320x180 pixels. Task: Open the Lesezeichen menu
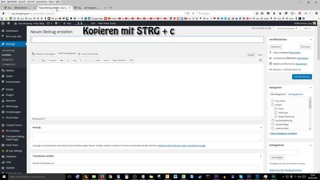click(41, 1)
